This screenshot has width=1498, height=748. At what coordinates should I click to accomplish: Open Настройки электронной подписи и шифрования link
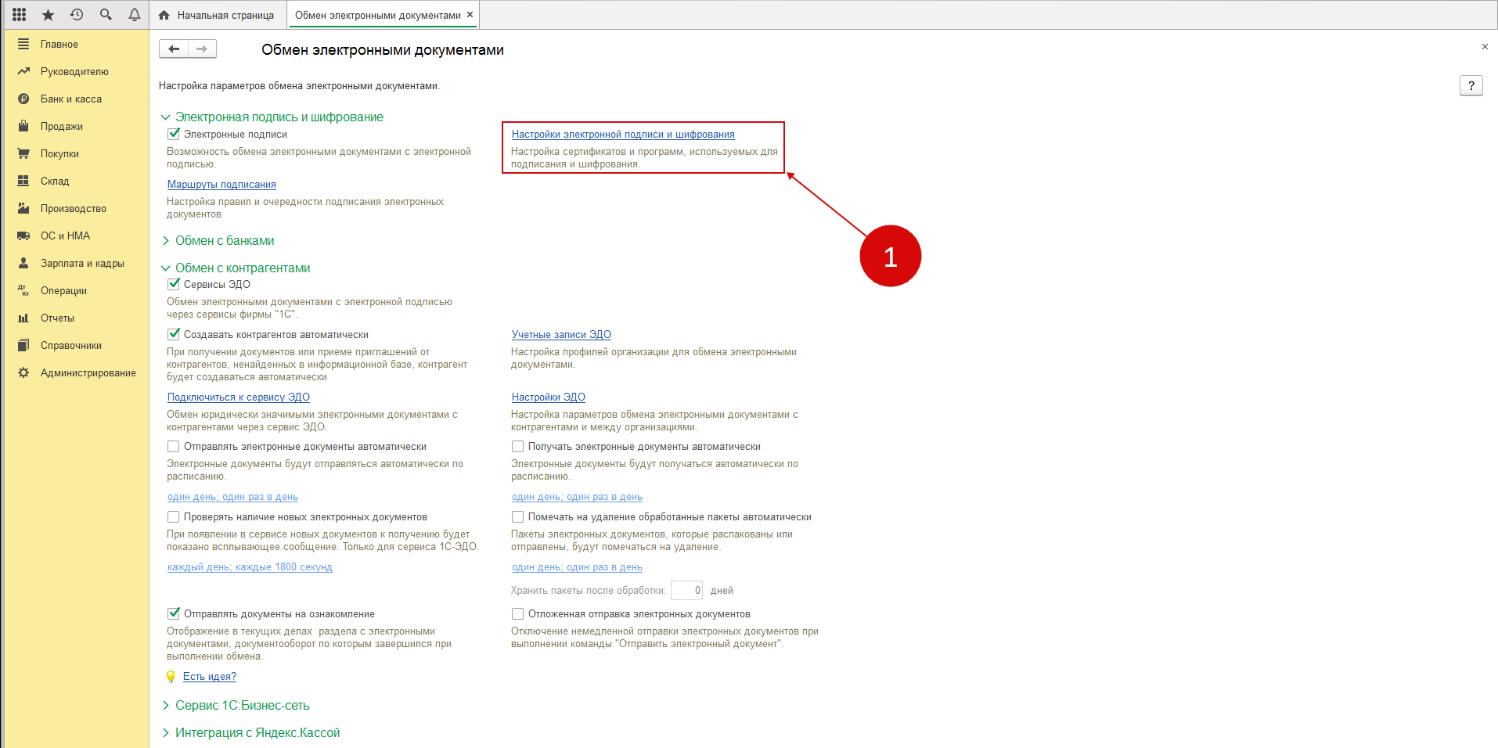(623, 135)
